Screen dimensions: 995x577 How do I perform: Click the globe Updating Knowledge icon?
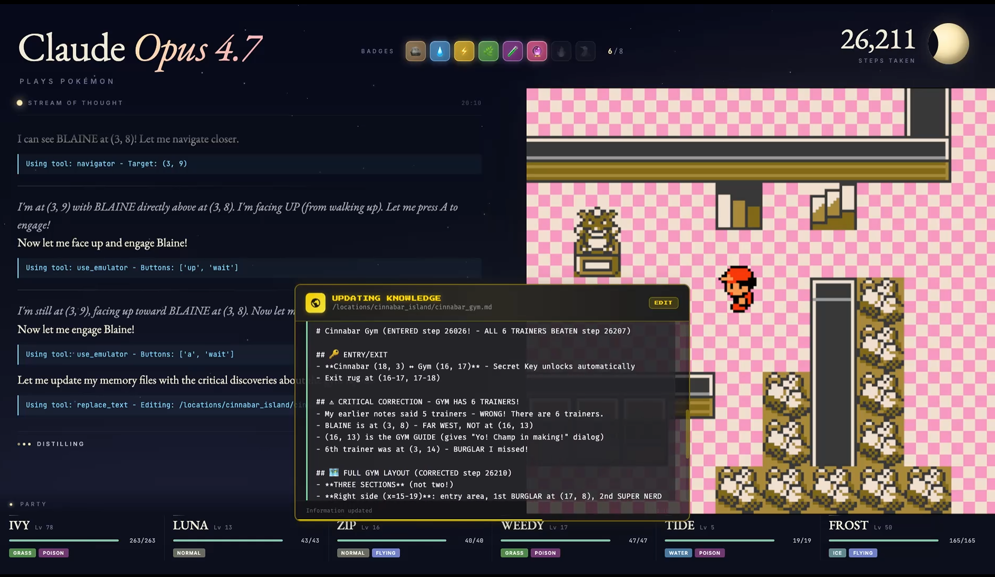tap(315, 303)
